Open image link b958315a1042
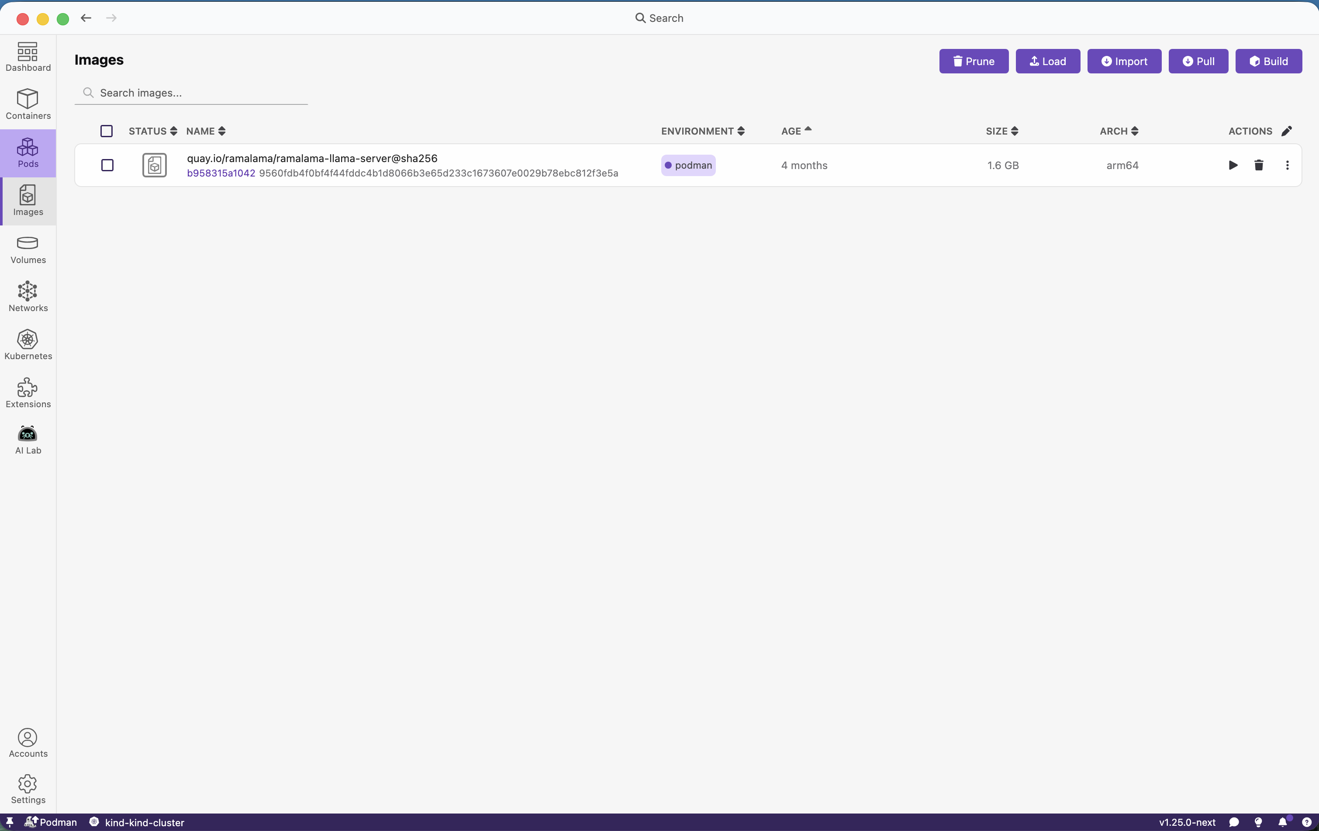Viewport: 1319px width, 831px height. 221,173
